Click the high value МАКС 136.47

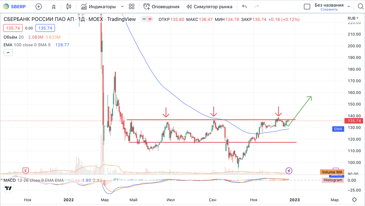coord(199,19)
